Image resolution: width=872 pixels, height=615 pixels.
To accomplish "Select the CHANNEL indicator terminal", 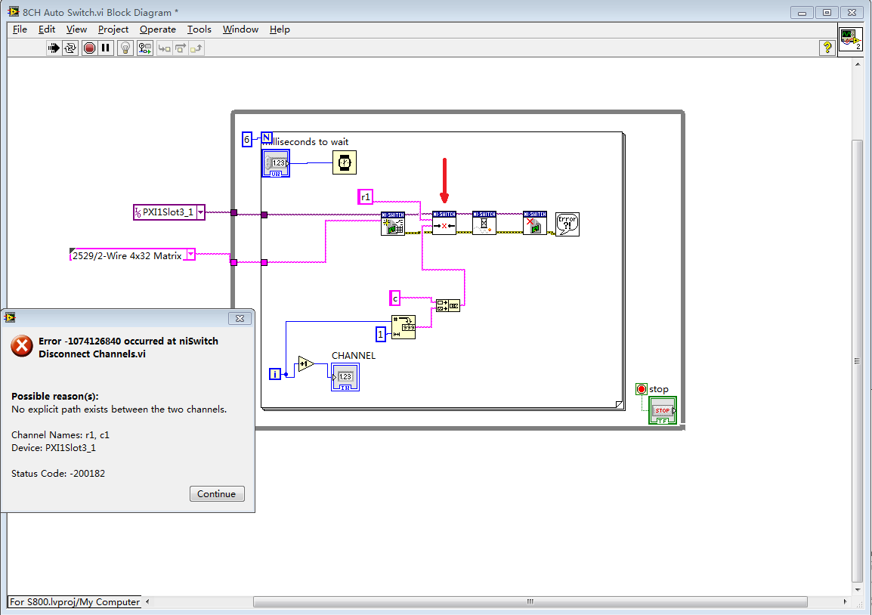I will pos(345,377).
